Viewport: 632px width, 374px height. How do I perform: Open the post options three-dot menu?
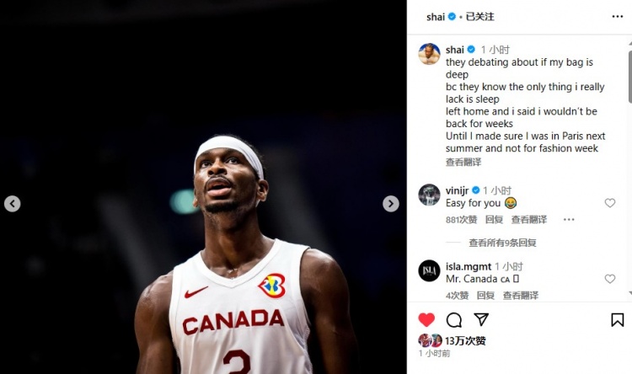618,17
